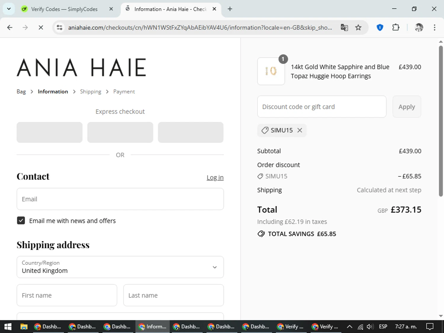444x333 pixels.
Task: Open the notification center icon
Action: click(x=430, y=326)
